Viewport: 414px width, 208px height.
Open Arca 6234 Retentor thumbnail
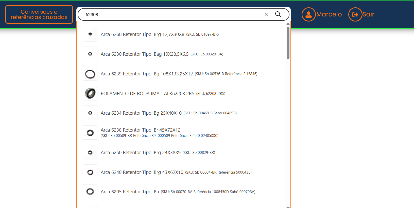click(90, 113)
